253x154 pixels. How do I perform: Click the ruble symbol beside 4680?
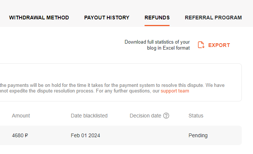26,135
